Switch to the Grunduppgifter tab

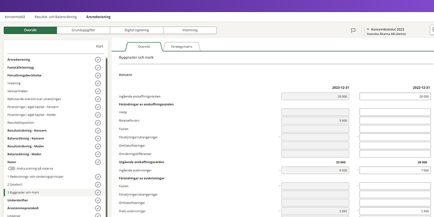[84, 30]
